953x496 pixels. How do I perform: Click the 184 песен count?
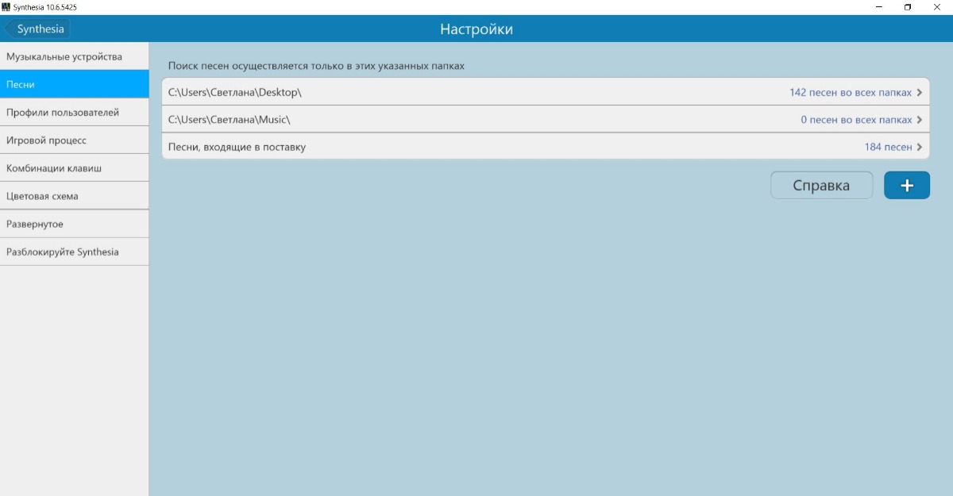[x=888, y=147]
